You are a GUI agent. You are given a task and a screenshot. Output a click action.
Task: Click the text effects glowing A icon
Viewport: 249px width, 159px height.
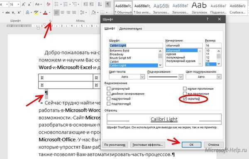click(x=28, y=12)
